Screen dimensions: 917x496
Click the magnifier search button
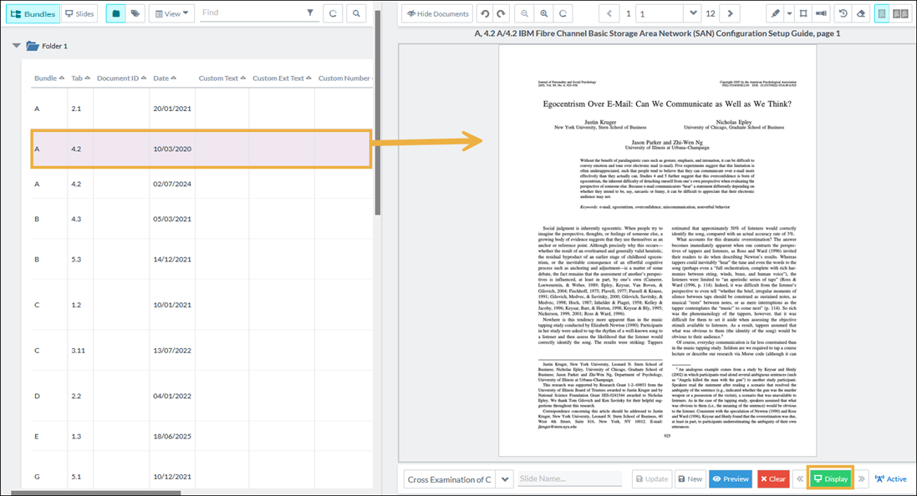pos(356,13)
